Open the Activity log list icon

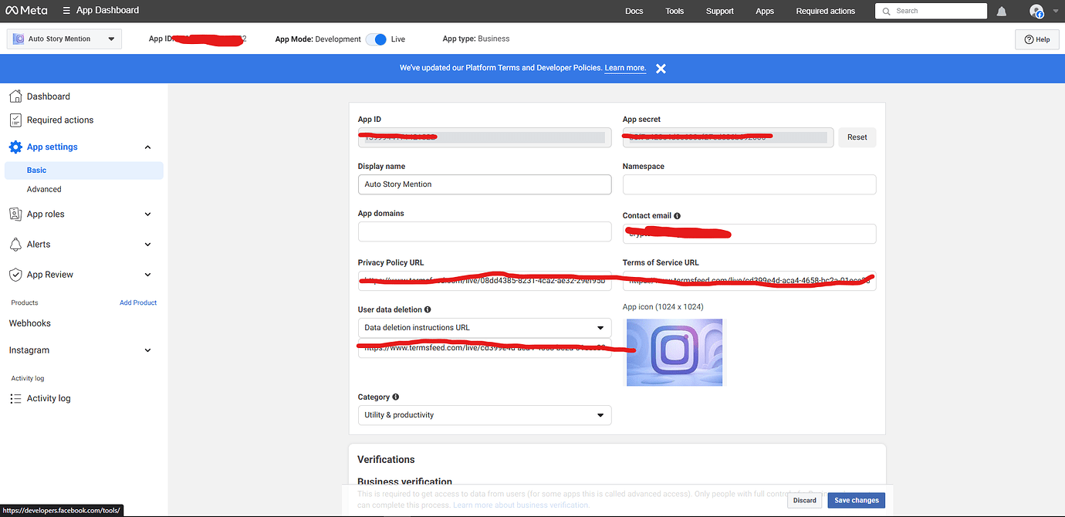click(15, 398)
